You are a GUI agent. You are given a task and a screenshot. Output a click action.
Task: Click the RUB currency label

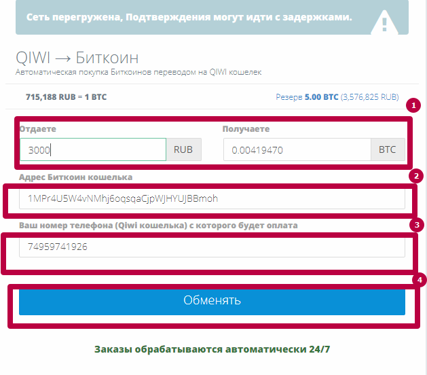point(184,149)
